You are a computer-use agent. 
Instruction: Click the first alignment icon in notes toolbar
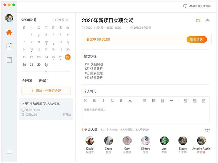tap(186, 101)
